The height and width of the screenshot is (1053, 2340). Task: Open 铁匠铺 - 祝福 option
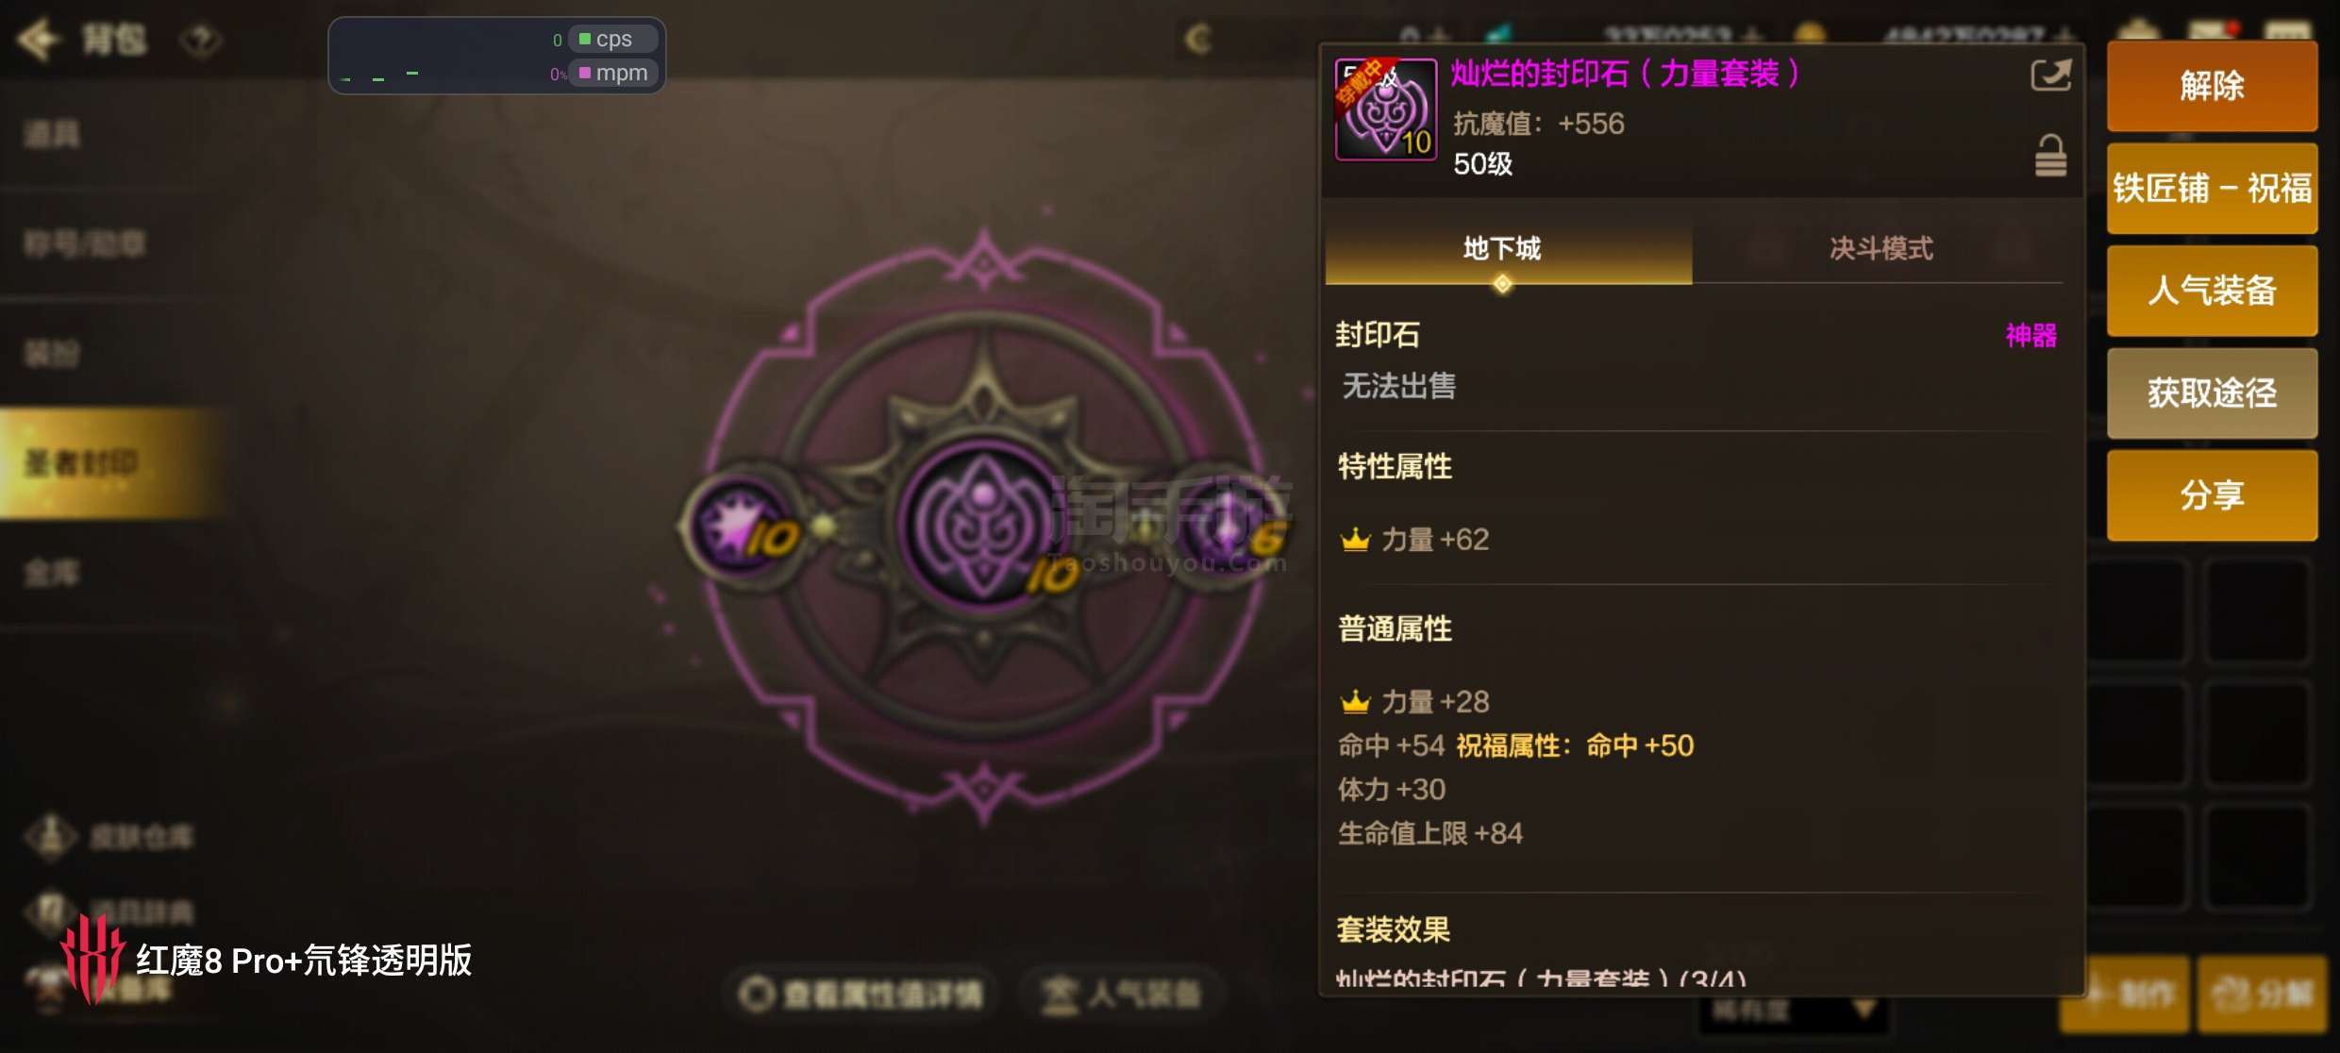pyautogui.click(x=2212, y=189)
